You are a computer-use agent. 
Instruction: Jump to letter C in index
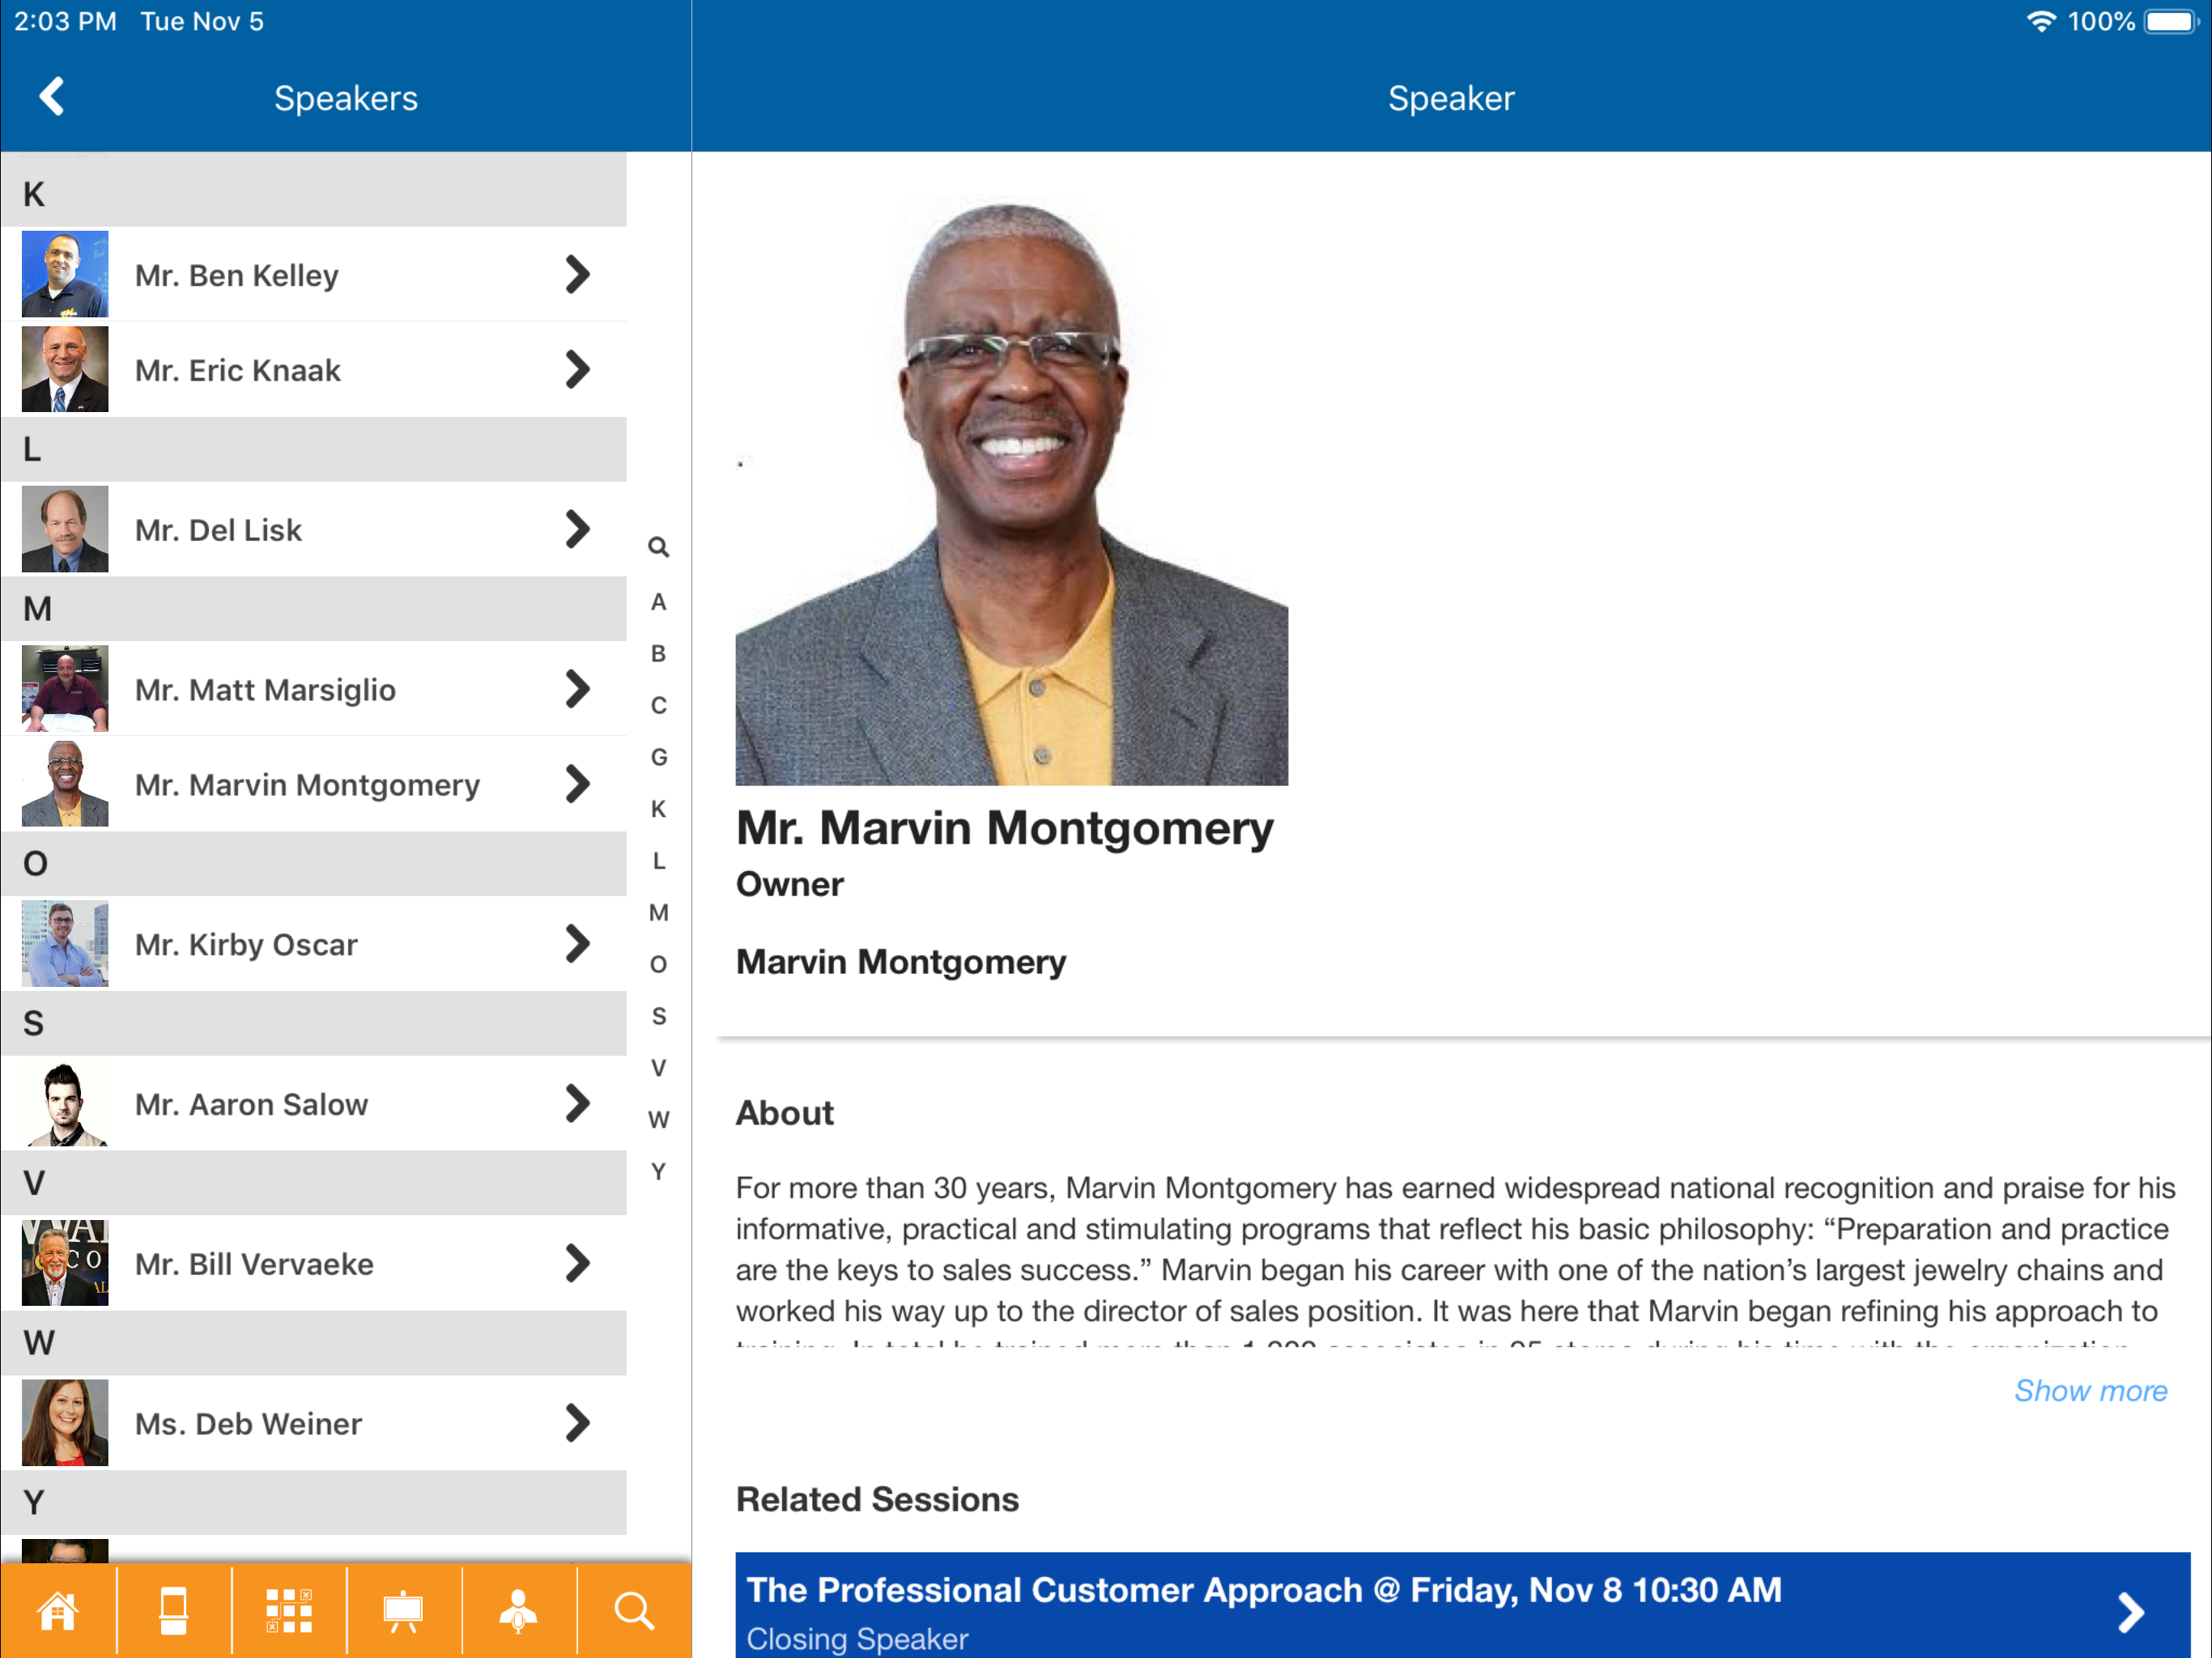pos(658,705)
